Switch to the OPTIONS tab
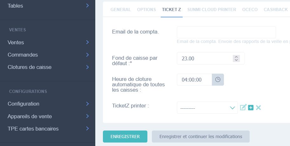 tap(146, 10)
